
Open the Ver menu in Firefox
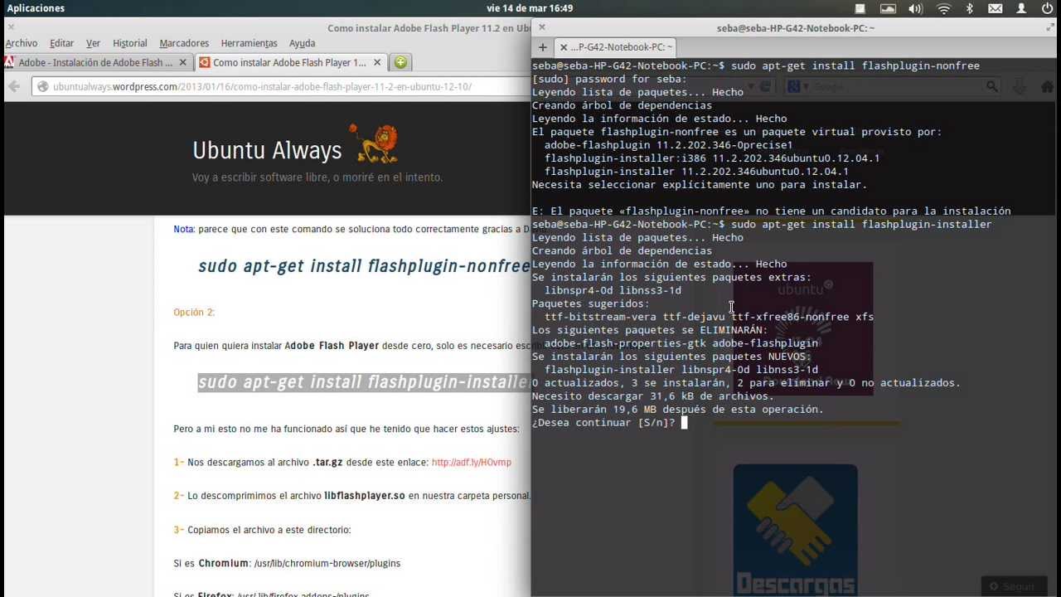tap(93, 43)
